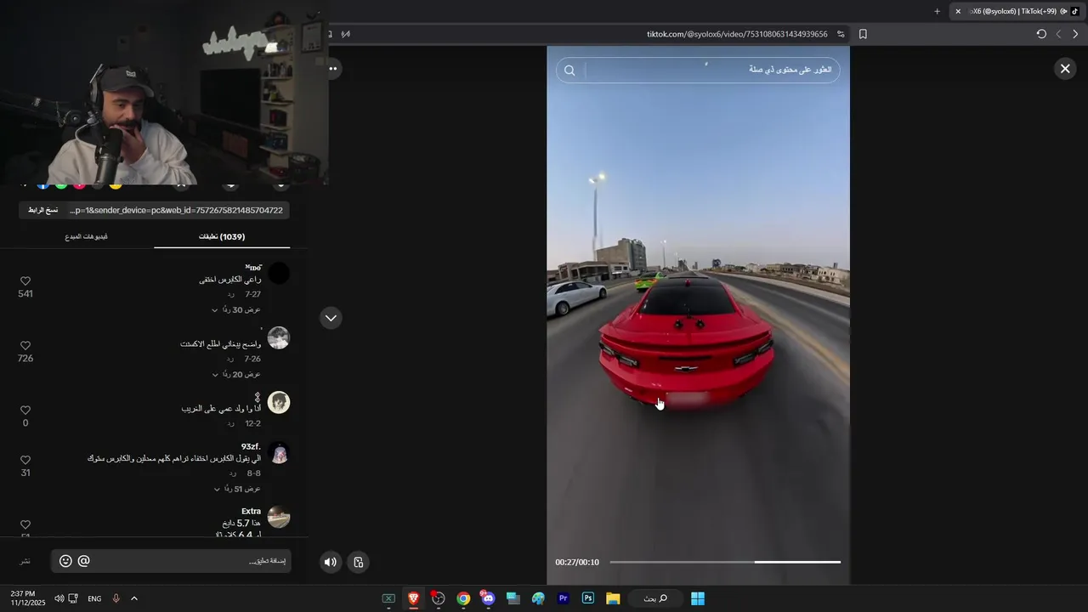Open Premiere Pro from the taskbar
Screen dimensions: 1088x612
point(563,598)
